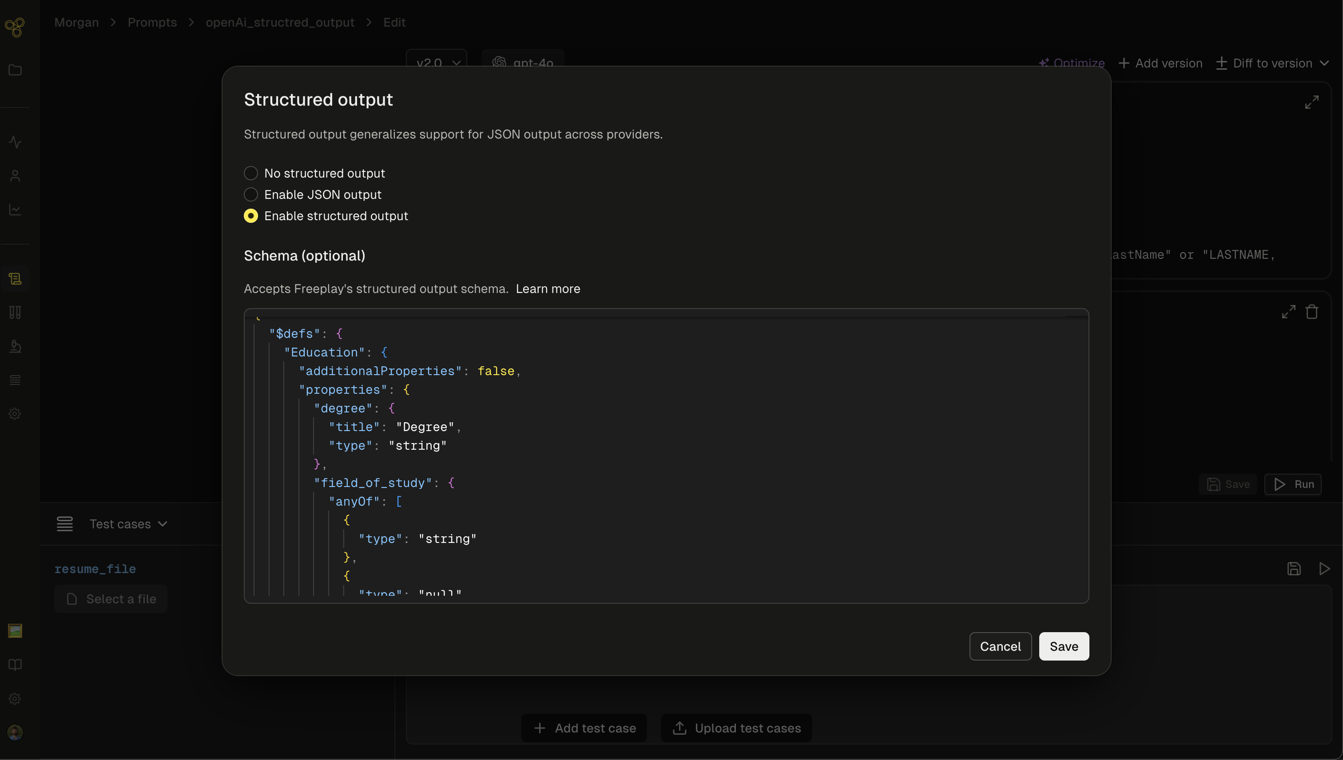This screenshot has height=760, width=1343.
Task: Click inside the schema JSON editor
Action: pyautogui.click(x=666, y=455)
